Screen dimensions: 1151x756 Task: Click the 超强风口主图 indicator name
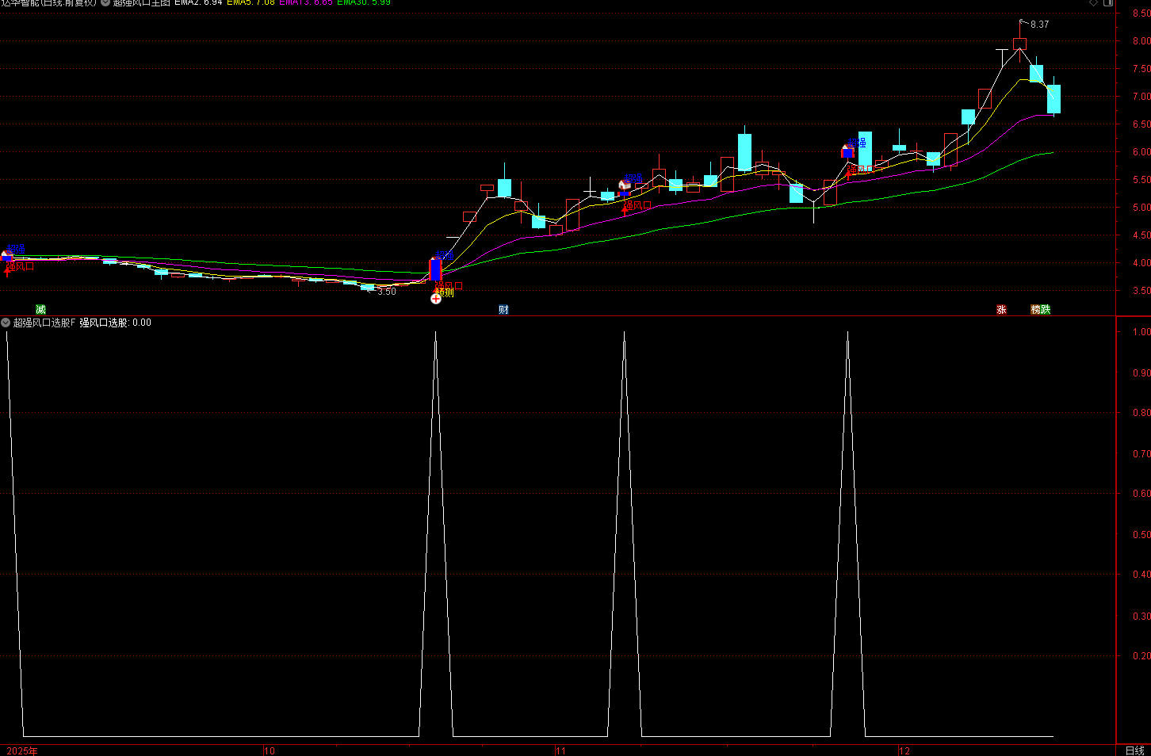pos(142,2)
